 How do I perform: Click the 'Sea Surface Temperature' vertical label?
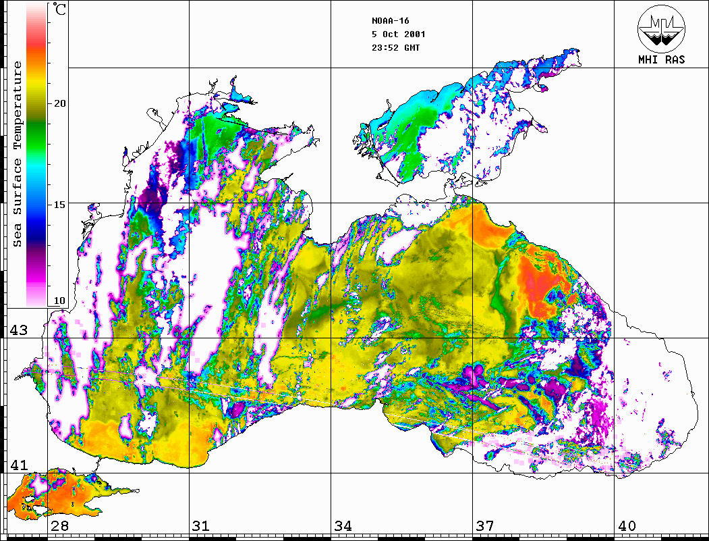pos(17,154)
